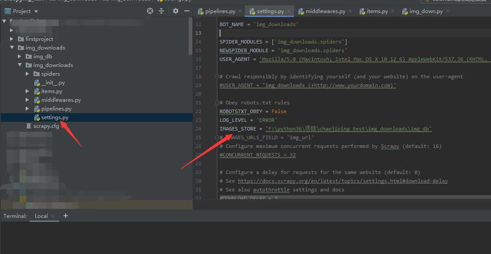Switch to middlewares.py editor tab
491x254 pixels.
click(325, 11)
